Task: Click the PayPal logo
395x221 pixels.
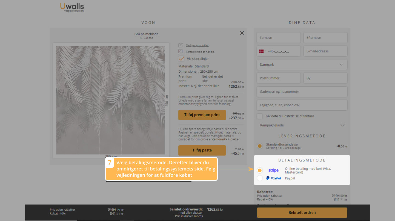Action: pos(274,178)
